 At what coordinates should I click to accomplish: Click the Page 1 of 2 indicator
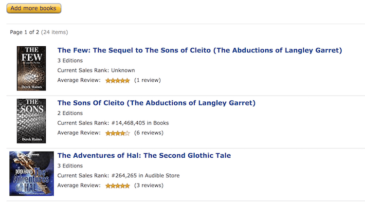point(24,32)
